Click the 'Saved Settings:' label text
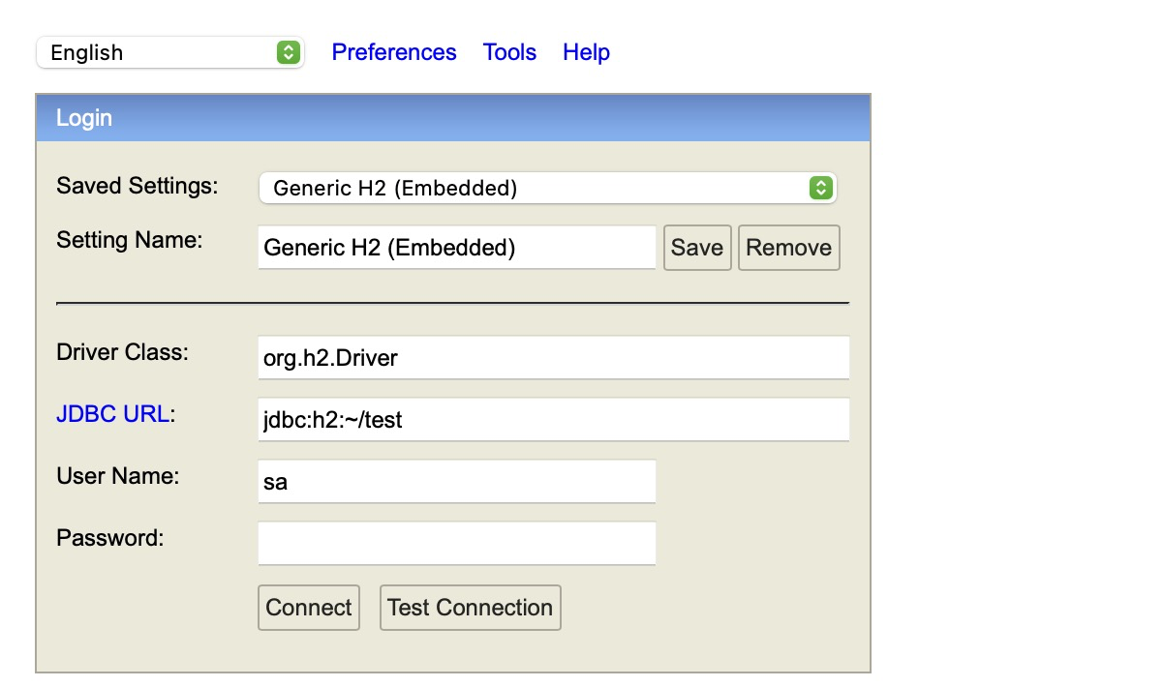 138,186
